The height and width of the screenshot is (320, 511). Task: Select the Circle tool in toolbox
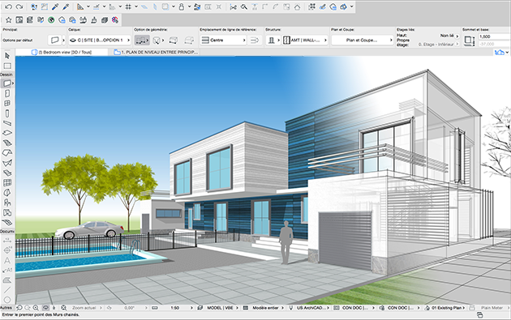7,300
